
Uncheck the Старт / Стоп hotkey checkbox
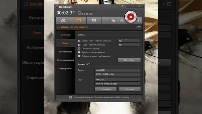[79, 41]
